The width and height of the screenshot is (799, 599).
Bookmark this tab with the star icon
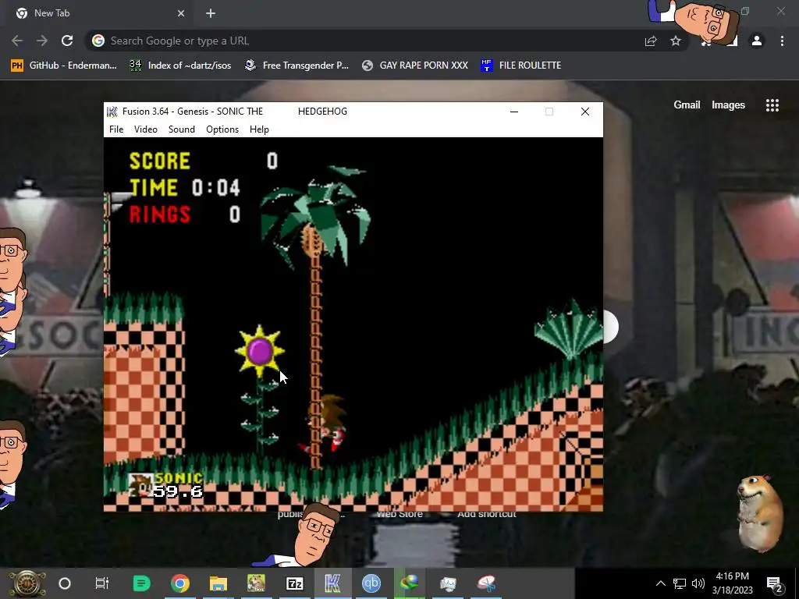(x=676, y=41)
